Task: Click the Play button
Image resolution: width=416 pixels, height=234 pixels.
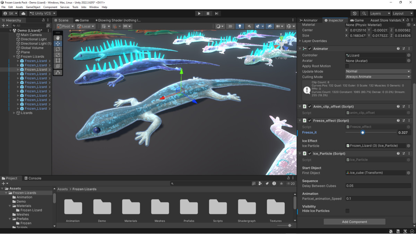Action: 199,14
